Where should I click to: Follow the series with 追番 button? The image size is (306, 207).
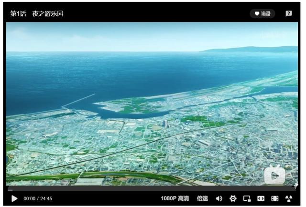(262, 14)
